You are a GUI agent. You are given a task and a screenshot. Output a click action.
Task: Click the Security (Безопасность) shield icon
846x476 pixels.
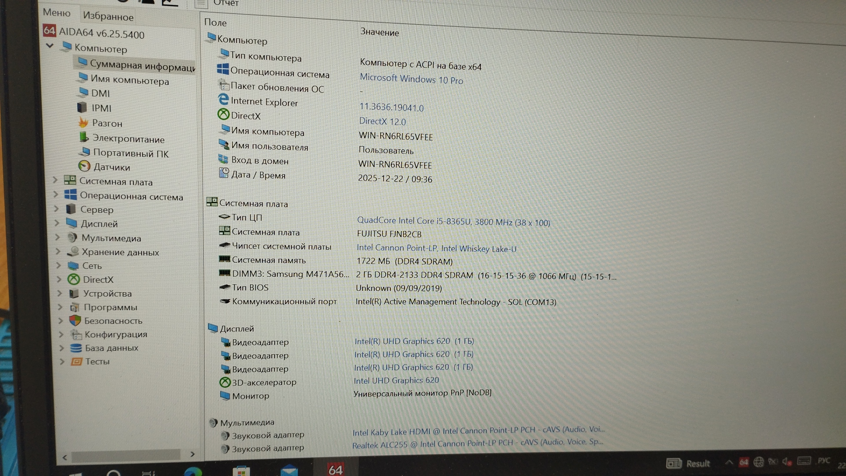tap(75, 320)
